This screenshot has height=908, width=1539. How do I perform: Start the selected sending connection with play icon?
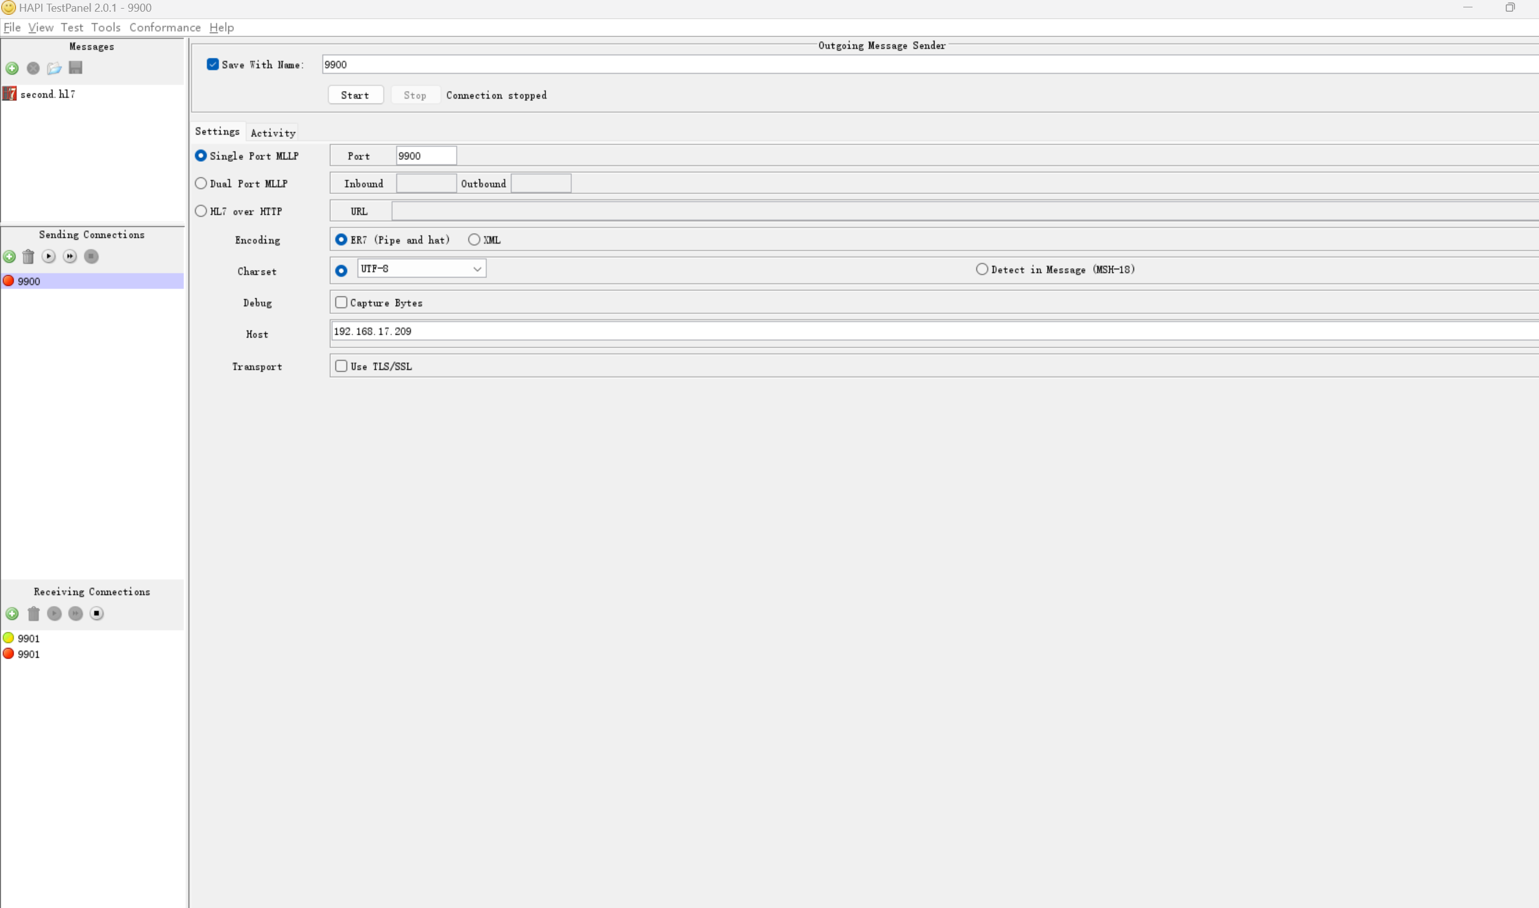[49, 257]
